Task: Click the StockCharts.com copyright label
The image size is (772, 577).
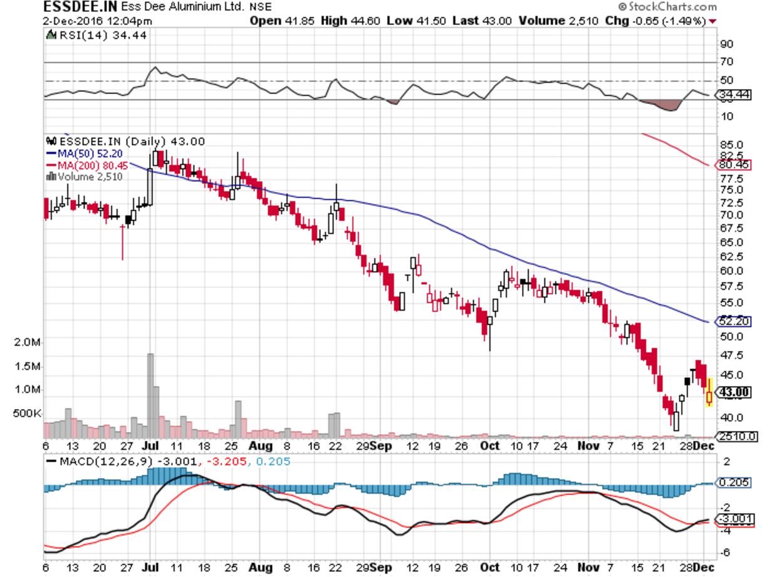Action: point(667,7)
